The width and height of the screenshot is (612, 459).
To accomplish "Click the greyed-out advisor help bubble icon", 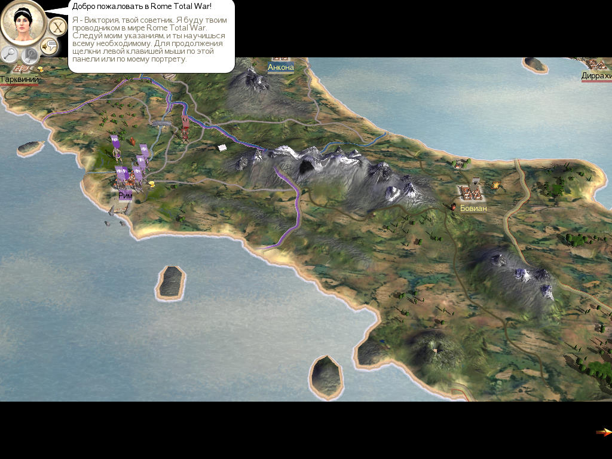I will 30,56.
